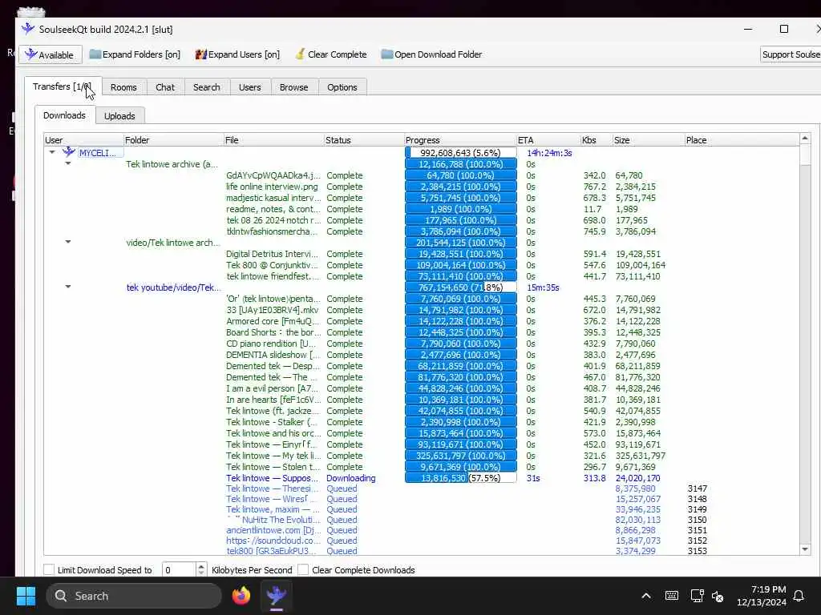
Task: Collapse the video/Tek lintowe arch folder
Action: [x=68, y=242]
